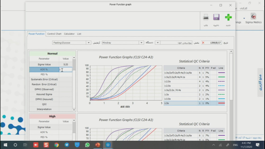
Task: Select 1:3s/2:2s/R:4s/4:1s criteria in Normal list
Action: (194, 77)
